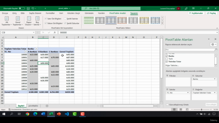The width and height of the screenshot is (219, 123).
Task: Open PivotTable Alanları pane options arrow
Action: click(x=209, y=39)
